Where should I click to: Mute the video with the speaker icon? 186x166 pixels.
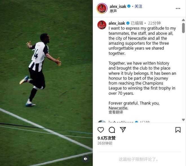[85, 159]
